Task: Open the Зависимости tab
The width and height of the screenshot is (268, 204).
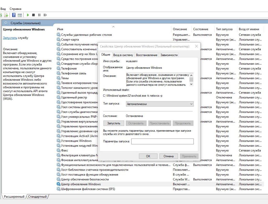Action: (169, 55)
